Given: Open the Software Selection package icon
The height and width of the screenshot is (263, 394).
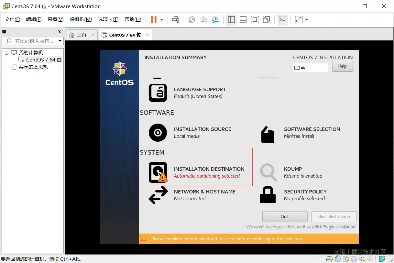Looking at the screenshot, I should tap(268, 134).
